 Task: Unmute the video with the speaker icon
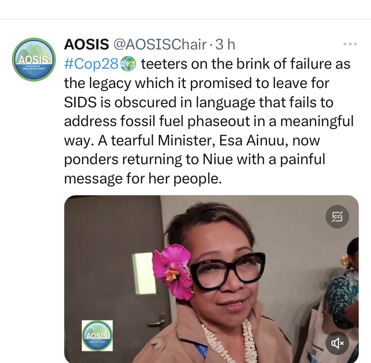tap(337, 343)
